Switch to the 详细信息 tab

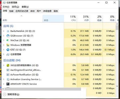click(x=47, y=11)
